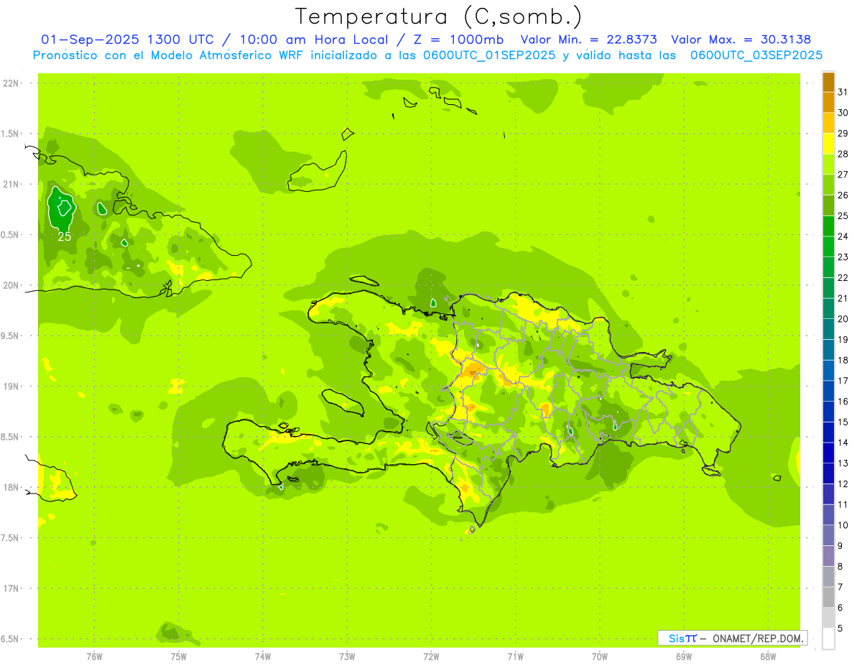The width and height of the screenshot is (862, 666).
Task: Click the 18N latitude axis label
Action: [x=12, y=487]
